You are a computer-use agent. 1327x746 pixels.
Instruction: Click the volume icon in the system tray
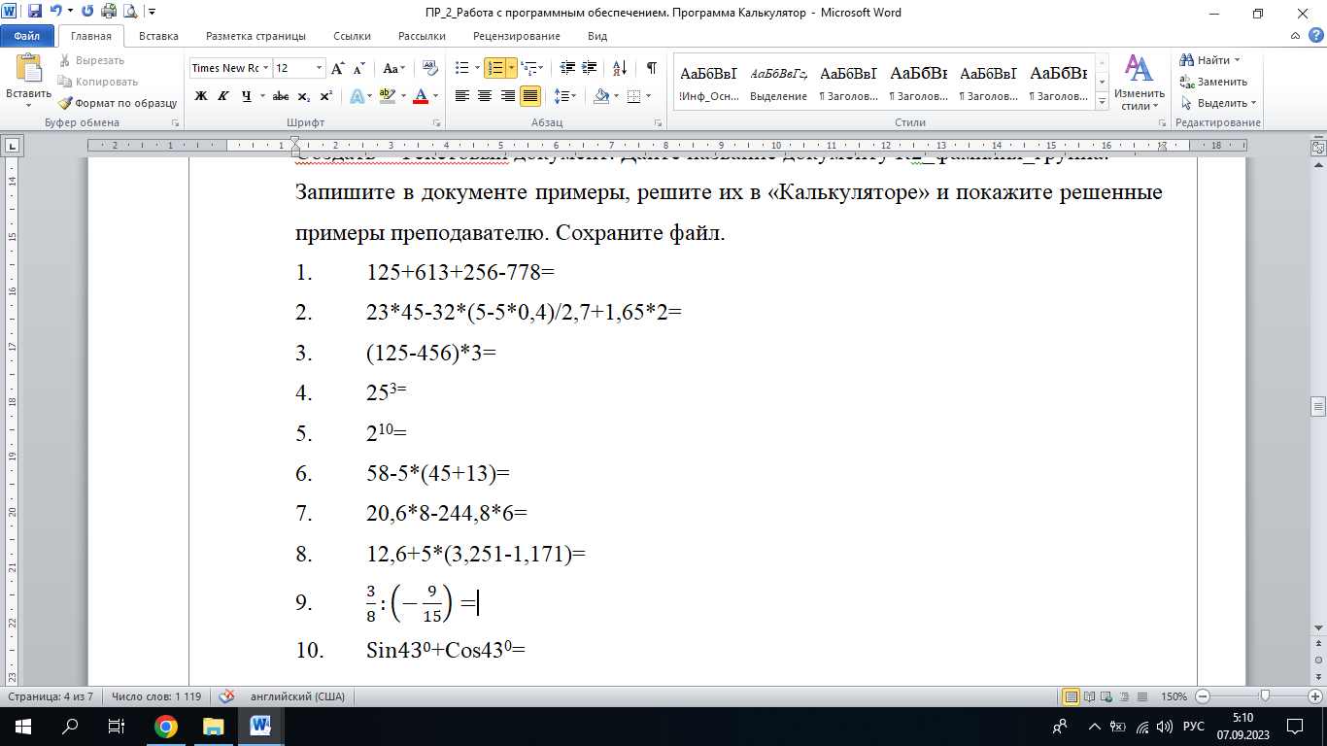(x=1165, y=727)
